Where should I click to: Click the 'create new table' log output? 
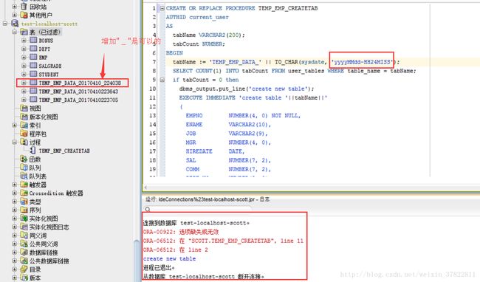(169, 259)
